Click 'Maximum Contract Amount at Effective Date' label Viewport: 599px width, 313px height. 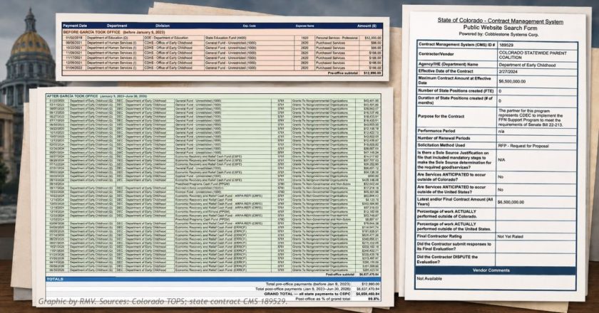(455, 80)
